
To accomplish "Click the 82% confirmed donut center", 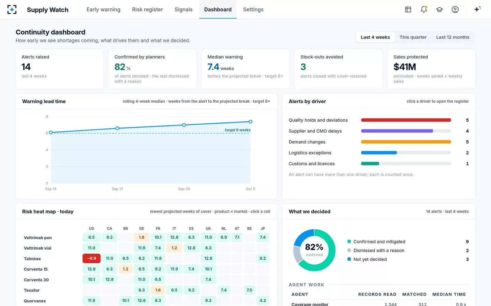I will point(314,250).
